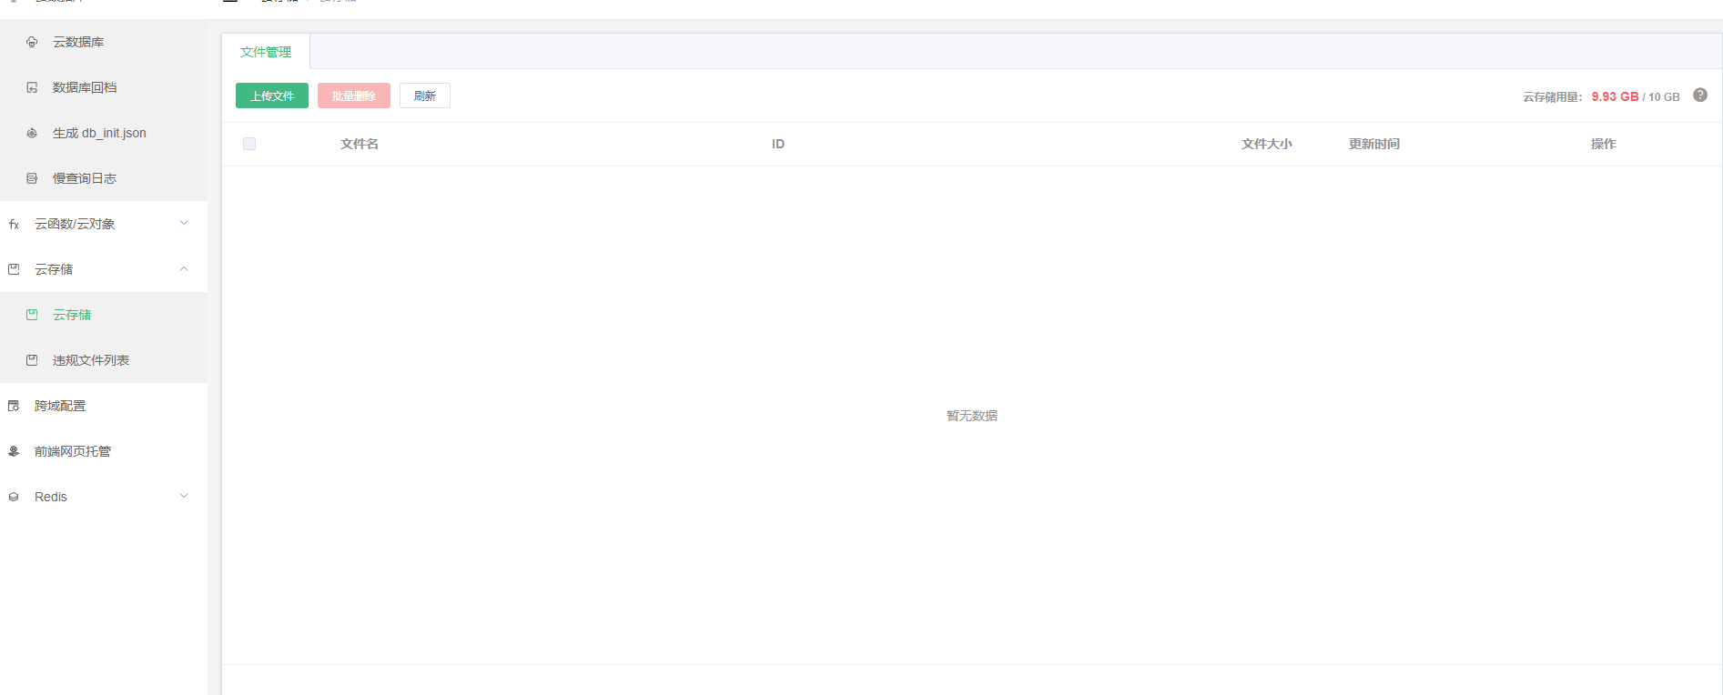Screen dimensions: 1723x695
Task: Click the 文件名 column header
Action: [x=360, y=144]
